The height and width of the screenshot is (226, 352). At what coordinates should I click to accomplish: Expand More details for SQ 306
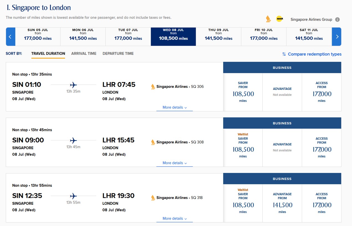click(174, 107)
